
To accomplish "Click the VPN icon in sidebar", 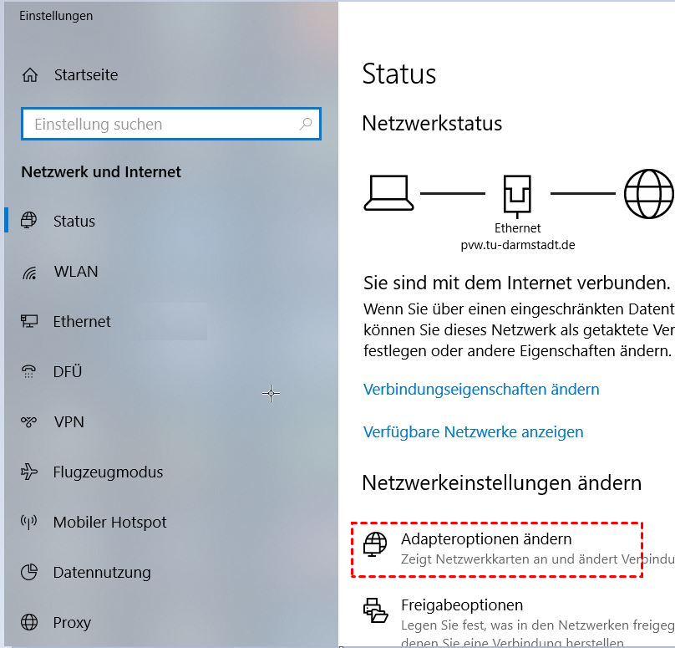I will tap(29, 421).
